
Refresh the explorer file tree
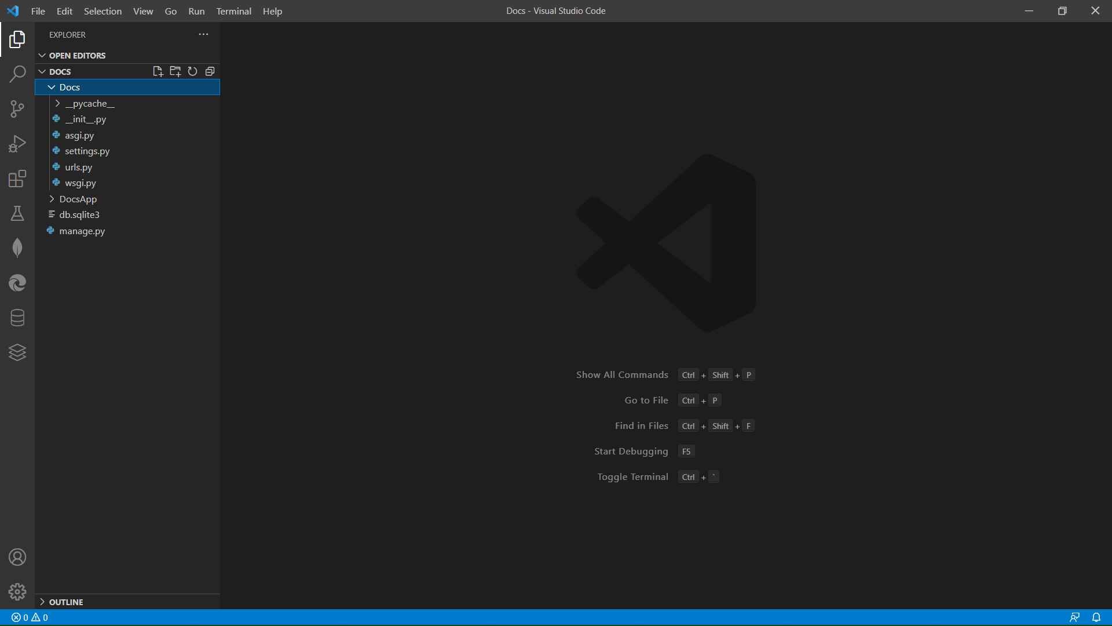tap(192, 71)
